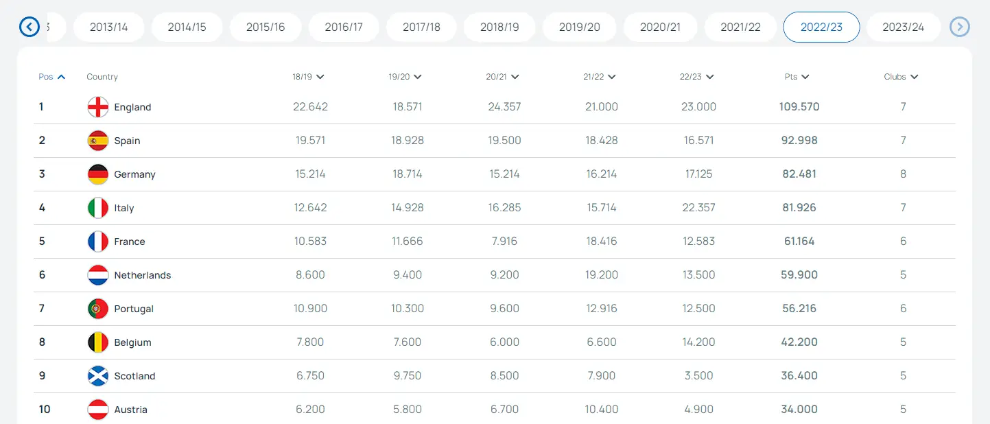This screenshot has width=990, height=424.
Task: Open the France country link
Action: click(x=130, y=242)
